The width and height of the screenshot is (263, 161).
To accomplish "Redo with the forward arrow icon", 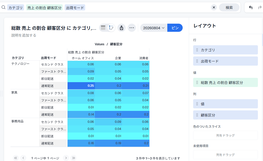I will [x=260, y=7].
